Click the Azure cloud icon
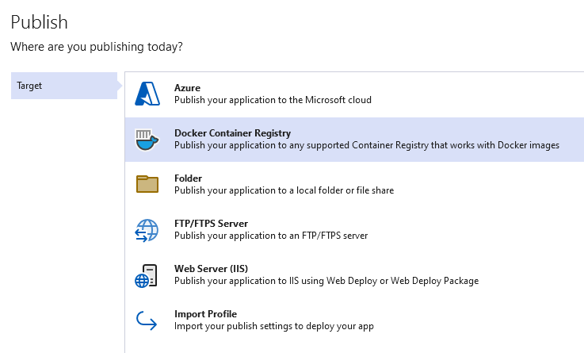The image size is (584, 353). pos(147,94)
